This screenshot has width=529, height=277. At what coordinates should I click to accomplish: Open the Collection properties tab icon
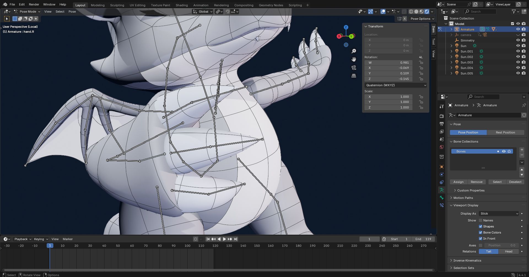[x=442, y=157]
